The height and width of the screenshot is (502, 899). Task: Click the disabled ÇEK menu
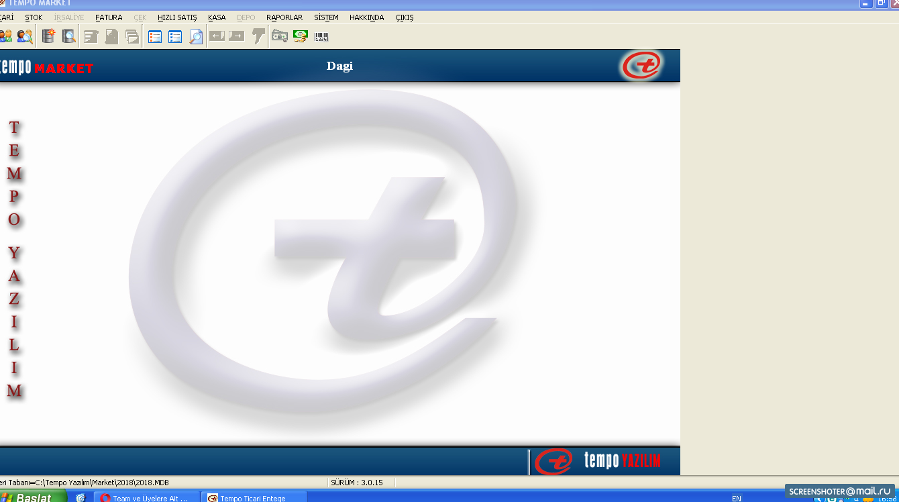coord(140,17)
